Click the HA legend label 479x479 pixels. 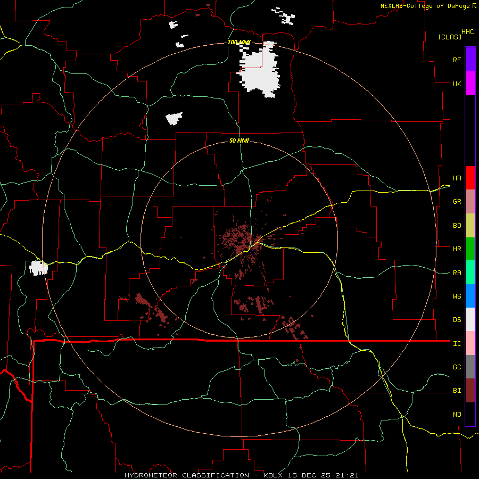click(x=457, y=178)
